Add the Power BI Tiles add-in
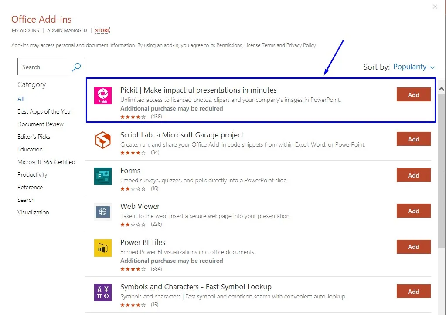446x315 pixels. click(414, 247)
